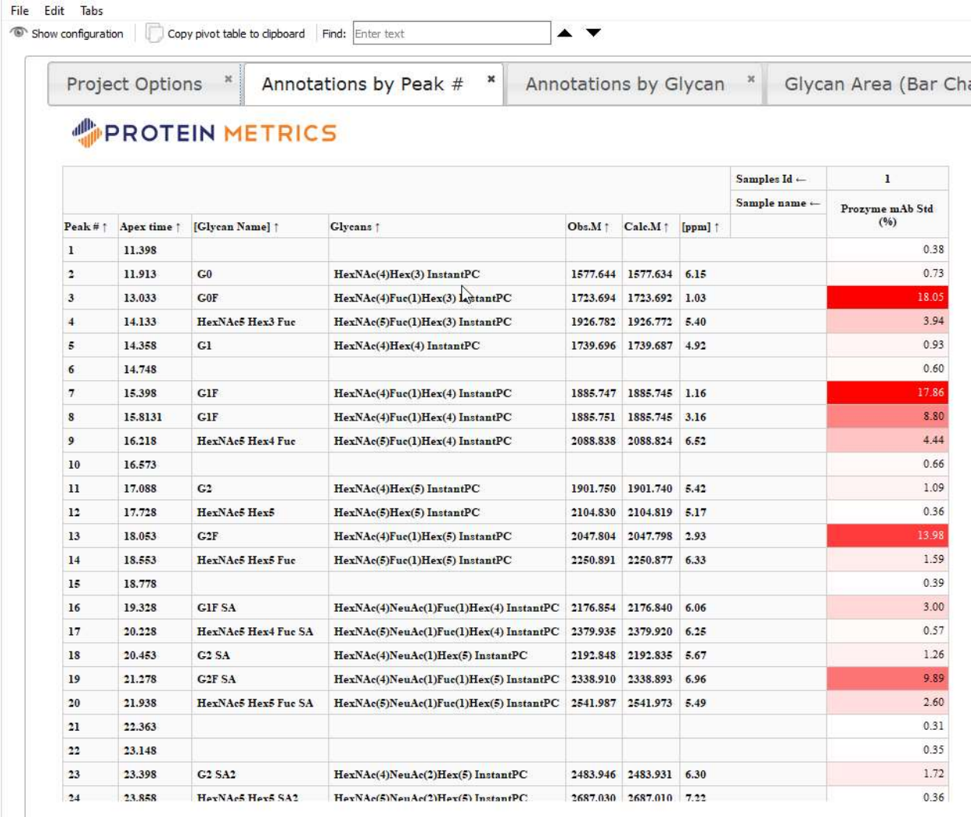The image size is (971, 817).
Task: Open the Tabs menu
Action: click(x=92, y=11)
